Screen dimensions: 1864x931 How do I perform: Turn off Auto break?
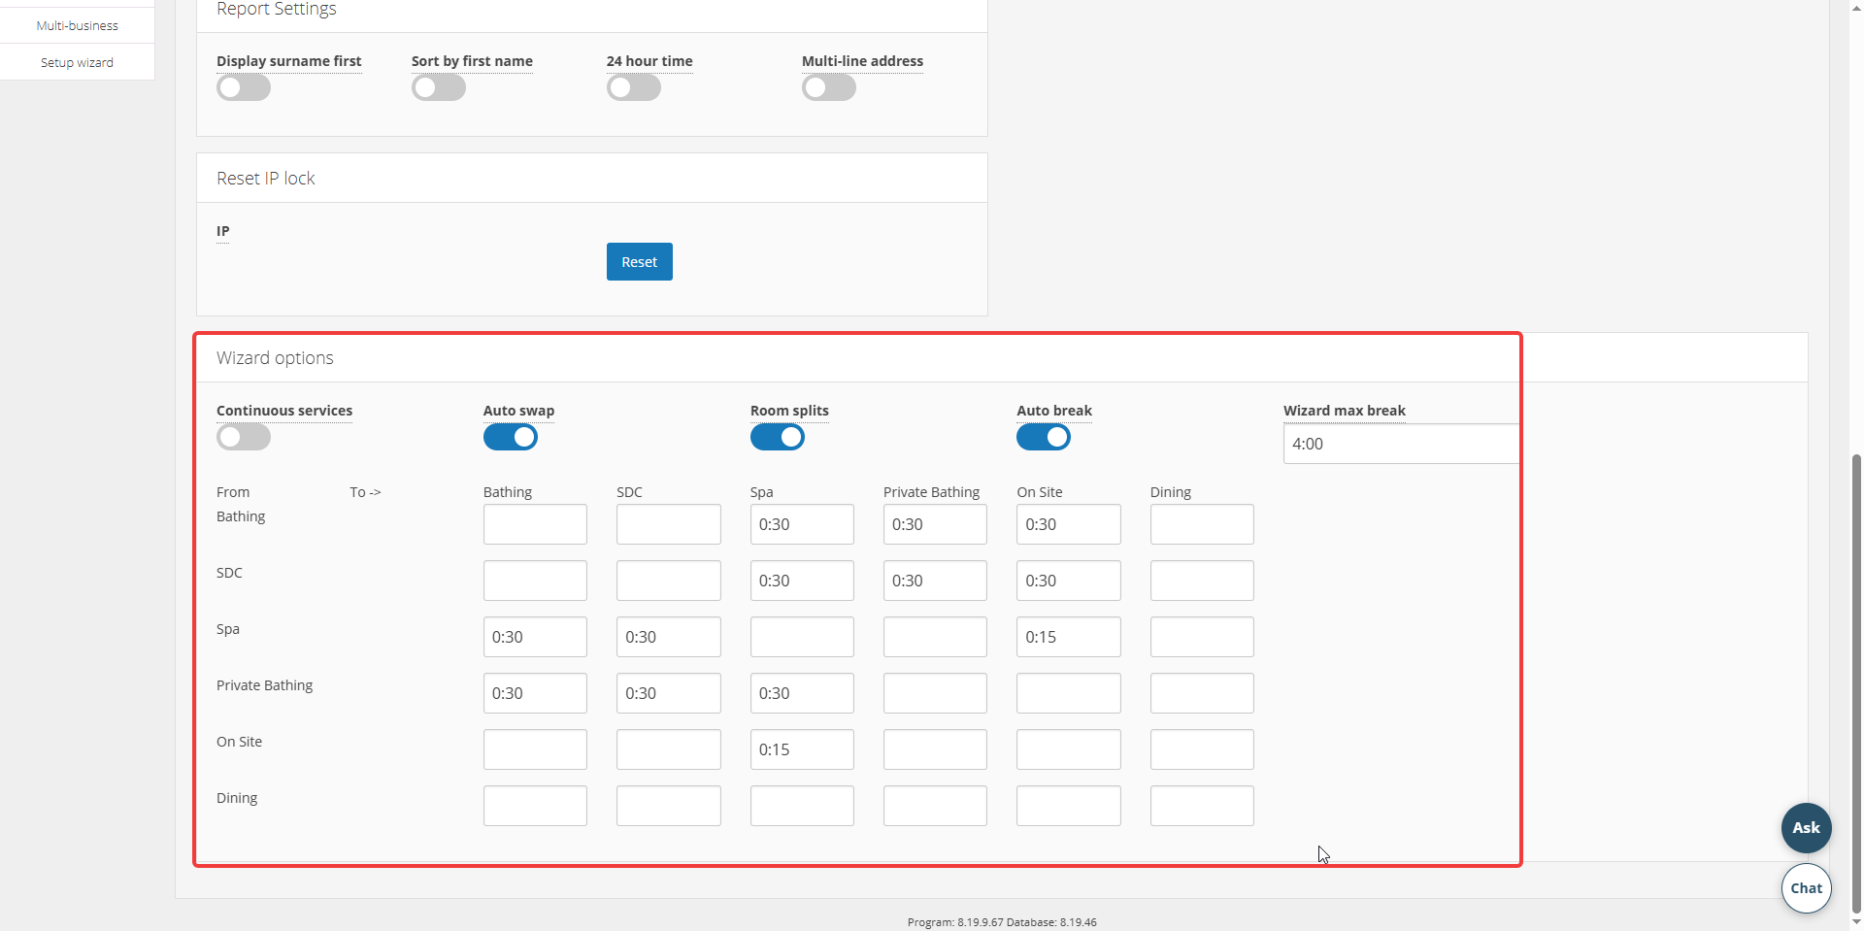point(1044,437)
